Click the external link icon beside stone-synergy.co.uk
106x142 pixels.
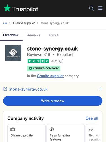pyautogui.click(x=5, y=89)
